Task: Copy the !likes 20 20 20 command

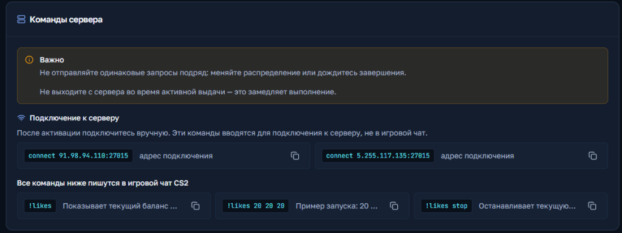Action: [x=394, y=206]
